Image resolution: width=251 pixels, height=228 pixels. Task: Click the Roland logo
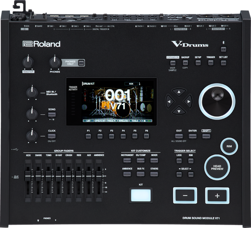pos(41,44)
